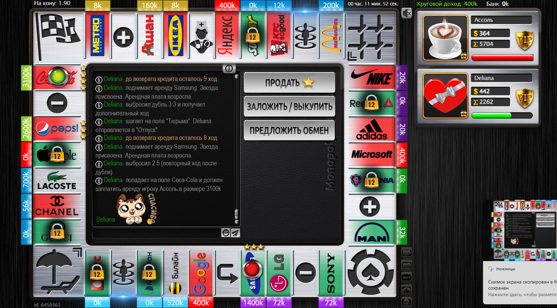Click the NO side button
This screenshot has width=557, height=308.
tap(407, 302)
